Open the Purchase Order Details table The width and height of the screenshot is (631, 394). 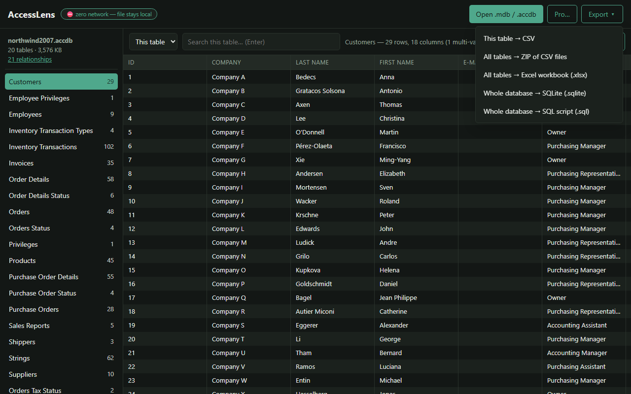coord(61,277)
